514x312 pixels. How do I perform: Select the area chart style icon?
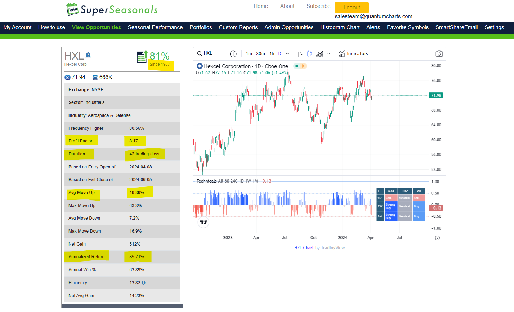point(319,54)
